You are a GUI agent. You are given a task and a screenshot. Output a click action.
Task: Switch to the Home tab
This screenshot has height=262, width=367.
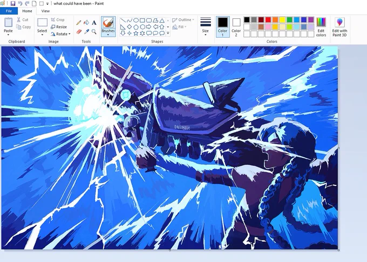point(27,11)
